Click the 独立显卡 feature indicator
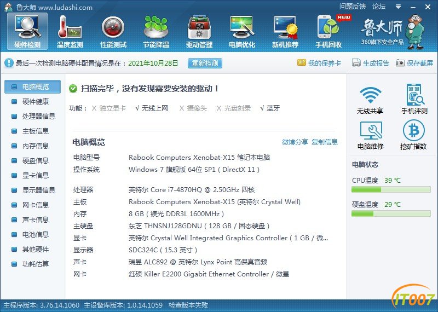 pyautogui.click(x=109, y=108)
